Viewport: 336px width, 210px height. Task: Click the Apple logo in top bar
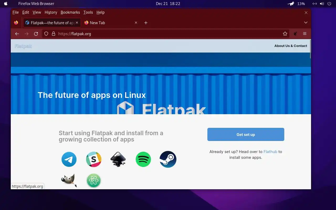[6, 4]
